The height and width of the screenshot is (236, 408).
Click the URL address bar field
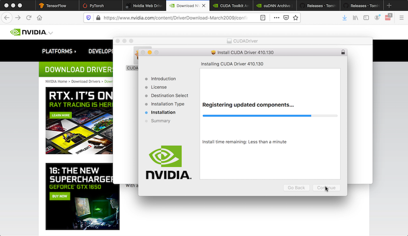pos(176,18)
